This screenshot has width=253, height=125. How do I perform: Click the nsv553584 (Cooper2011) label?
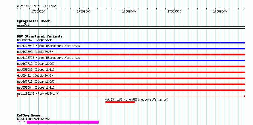pyautogui.click(x=36, y=88)
